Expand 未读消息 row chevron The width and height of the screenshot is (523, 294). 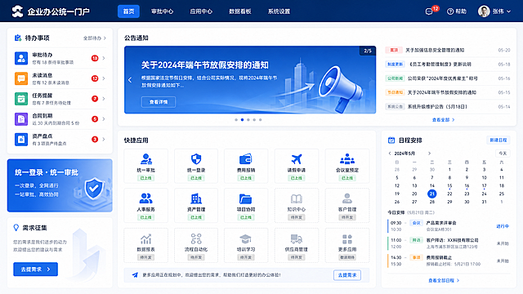click(x=104, y=78)
